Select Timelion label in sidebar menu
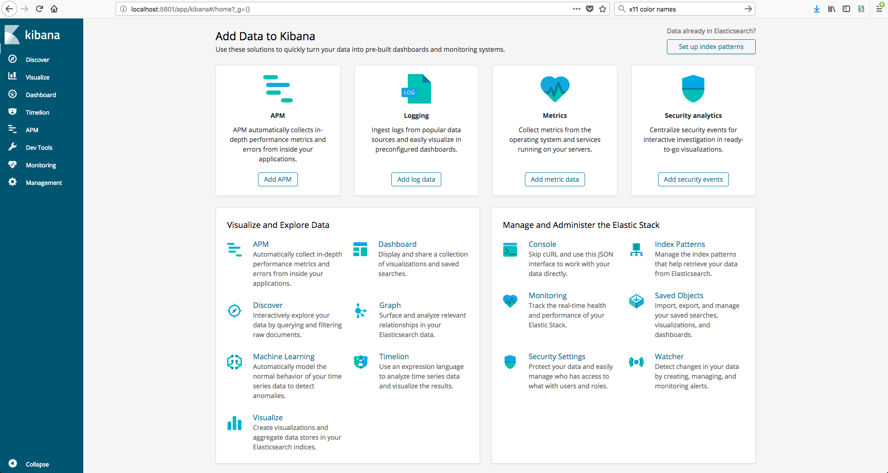 pos(37,112)
